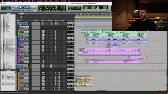Click the BV TAG VCA comments field

pyautogui.click(x=36, y=27)
